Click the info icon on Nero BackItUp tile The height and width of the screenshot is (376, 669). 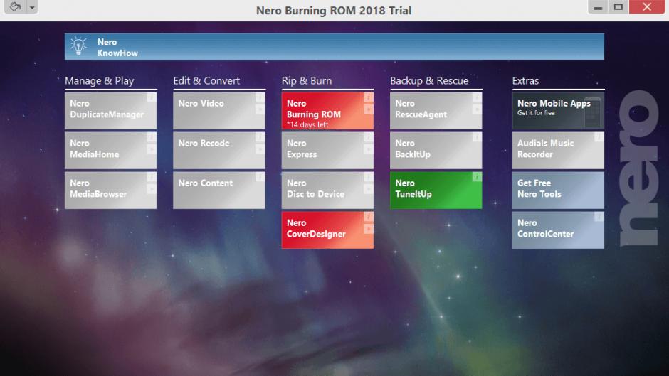click(476, 137)
